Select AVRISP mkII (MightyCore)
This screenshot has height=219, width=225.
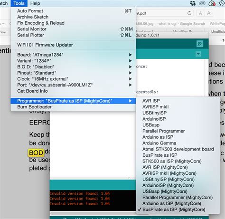click(178, 173)
